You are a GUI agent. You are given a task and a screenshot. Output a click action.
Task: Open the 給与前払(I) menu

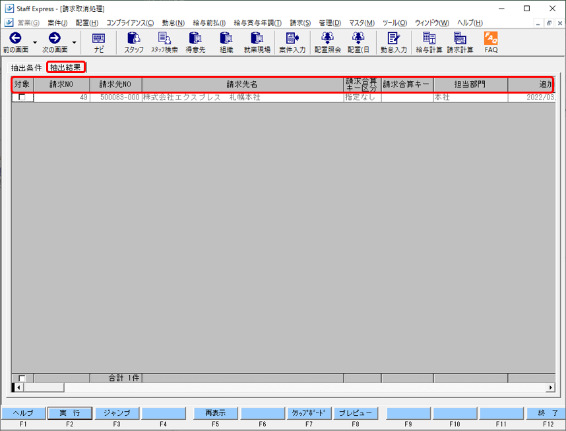pos(209,22)
